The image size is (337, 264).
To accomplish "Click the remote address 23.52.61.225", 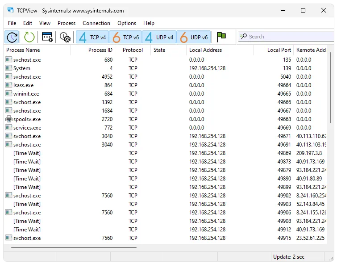I will [310, 238].
